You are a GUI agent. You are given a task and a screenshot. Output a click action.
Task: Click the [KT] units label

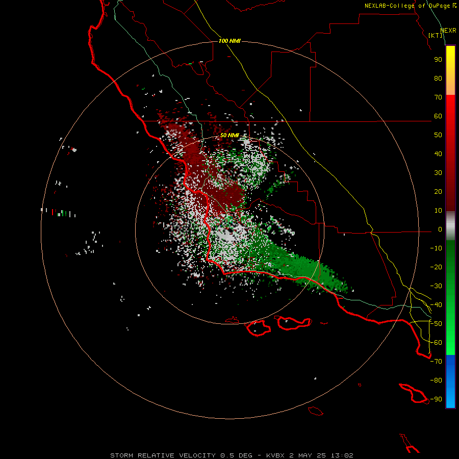click(x=436, y=35)
